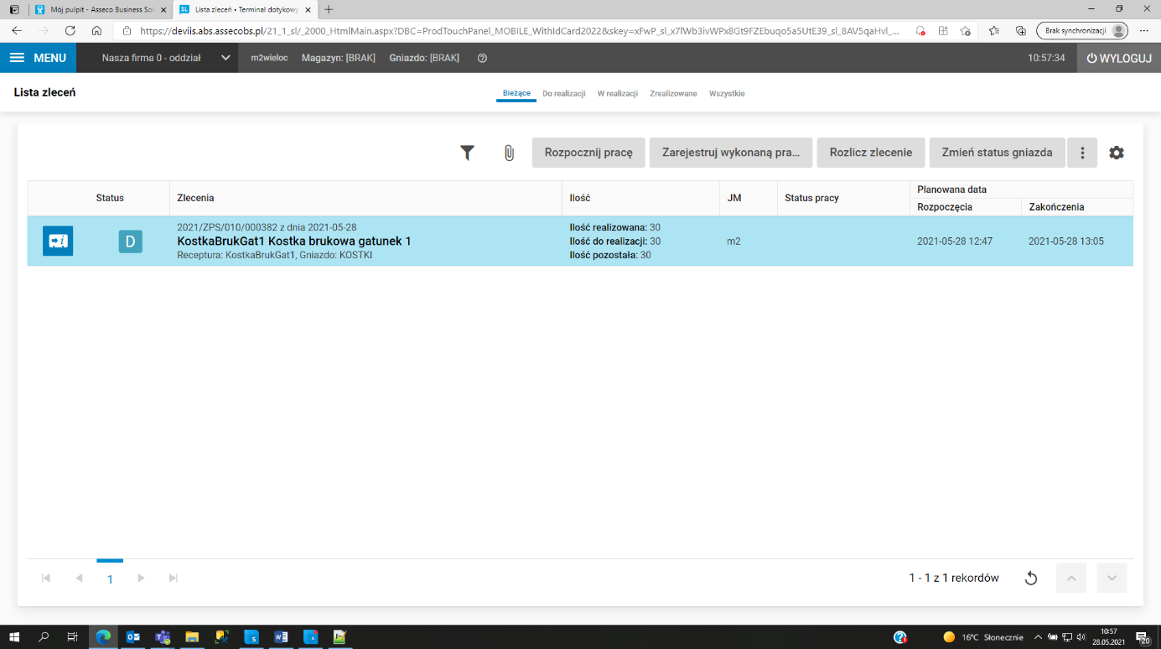Refresh the records list
Screen dimensions: 1161x649
click(x=1031, y=578)
